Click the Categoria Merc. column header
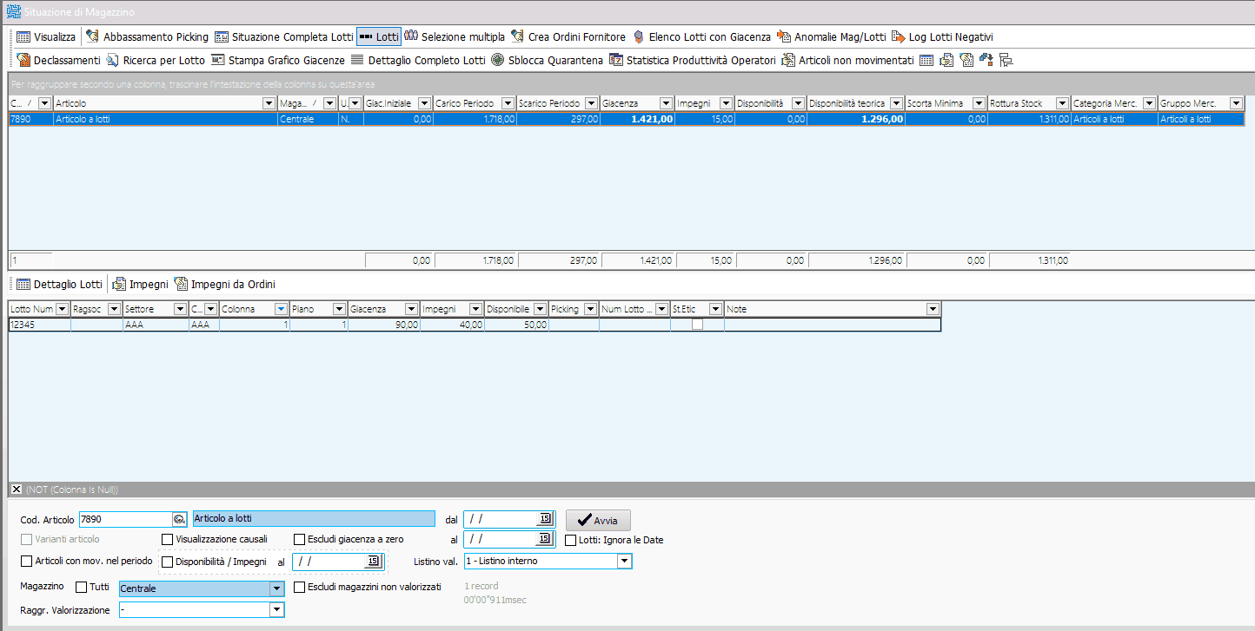 coord(1114,103)
